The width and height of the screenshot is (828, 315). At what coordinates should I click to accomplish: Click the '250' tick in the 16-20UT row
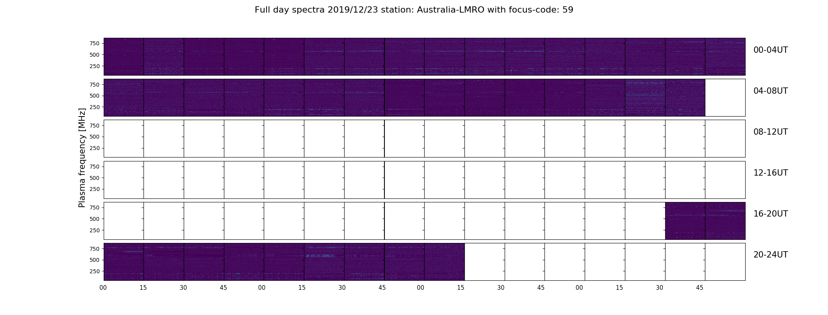click(x=95, y=230)
